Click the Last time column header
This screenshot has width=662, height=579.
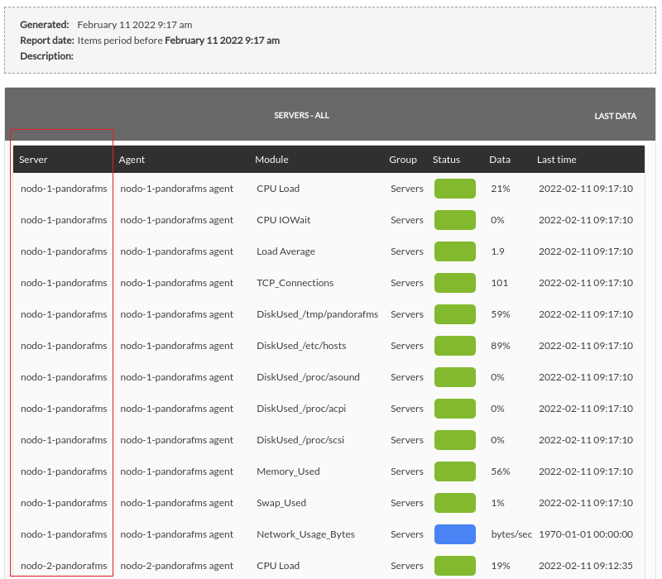tap(556, 160)
